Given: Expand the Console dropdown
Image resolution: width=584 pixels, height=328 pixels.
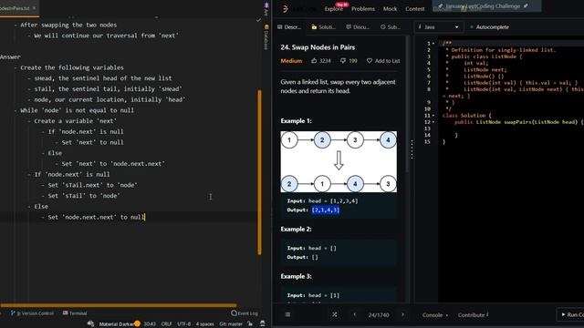Looking at the screenshot, I should 434,315.
